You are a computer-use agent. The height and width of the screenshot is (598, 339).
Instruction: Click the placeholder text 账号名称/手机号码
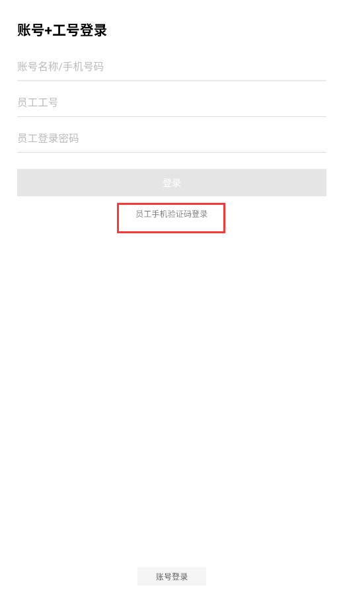[x=60, y=67]
